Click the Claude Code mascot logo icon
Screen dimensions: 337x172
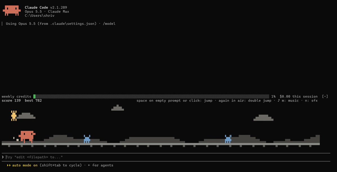coord(12,10)
